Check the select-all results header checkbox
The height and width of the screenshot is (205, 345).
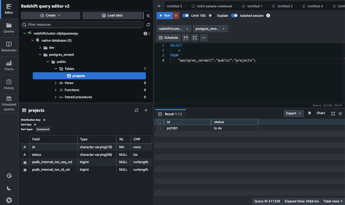(159, 122)
